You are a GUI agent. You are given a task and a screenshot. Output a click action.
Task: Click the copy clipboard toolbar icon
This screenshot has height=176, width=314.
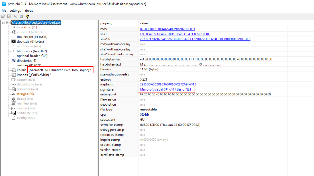coord(21,17)
